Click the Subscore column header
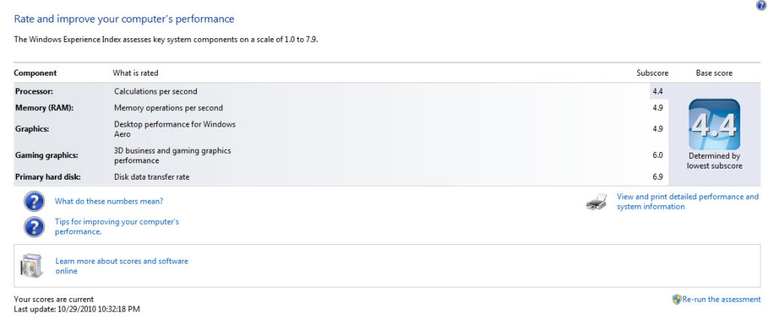 tap(650, 73)
